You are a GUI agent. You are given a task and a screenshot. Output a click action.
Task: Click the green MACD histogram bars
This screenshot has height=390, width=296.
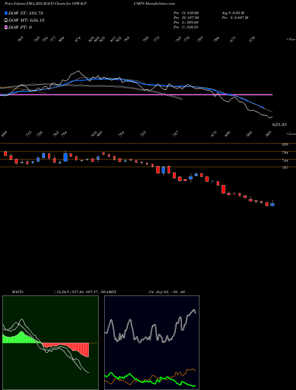click(21, 338)
